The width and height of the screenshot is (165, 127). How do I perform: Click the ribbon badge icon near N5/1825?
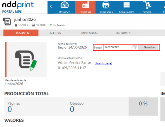tap(16, 25)
